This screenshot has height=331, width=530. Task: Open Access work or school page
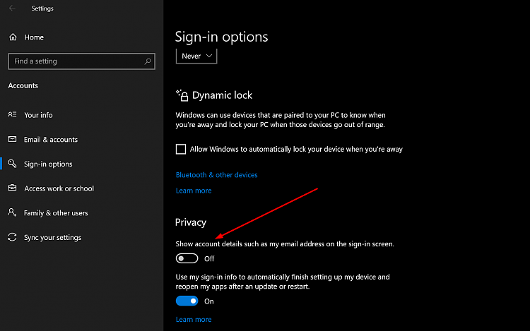pyautogui.click(x=59, y=188)
